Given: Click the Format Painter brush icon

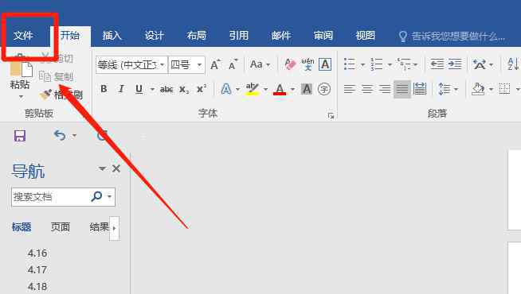Looking at the screenshot, I should pos(45,95).
